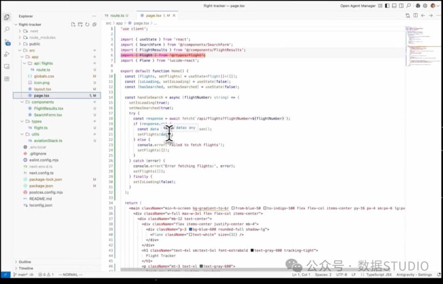Screen dimensions: 443x284
Task: Expand the .next folder
Action: click(20, 31)
